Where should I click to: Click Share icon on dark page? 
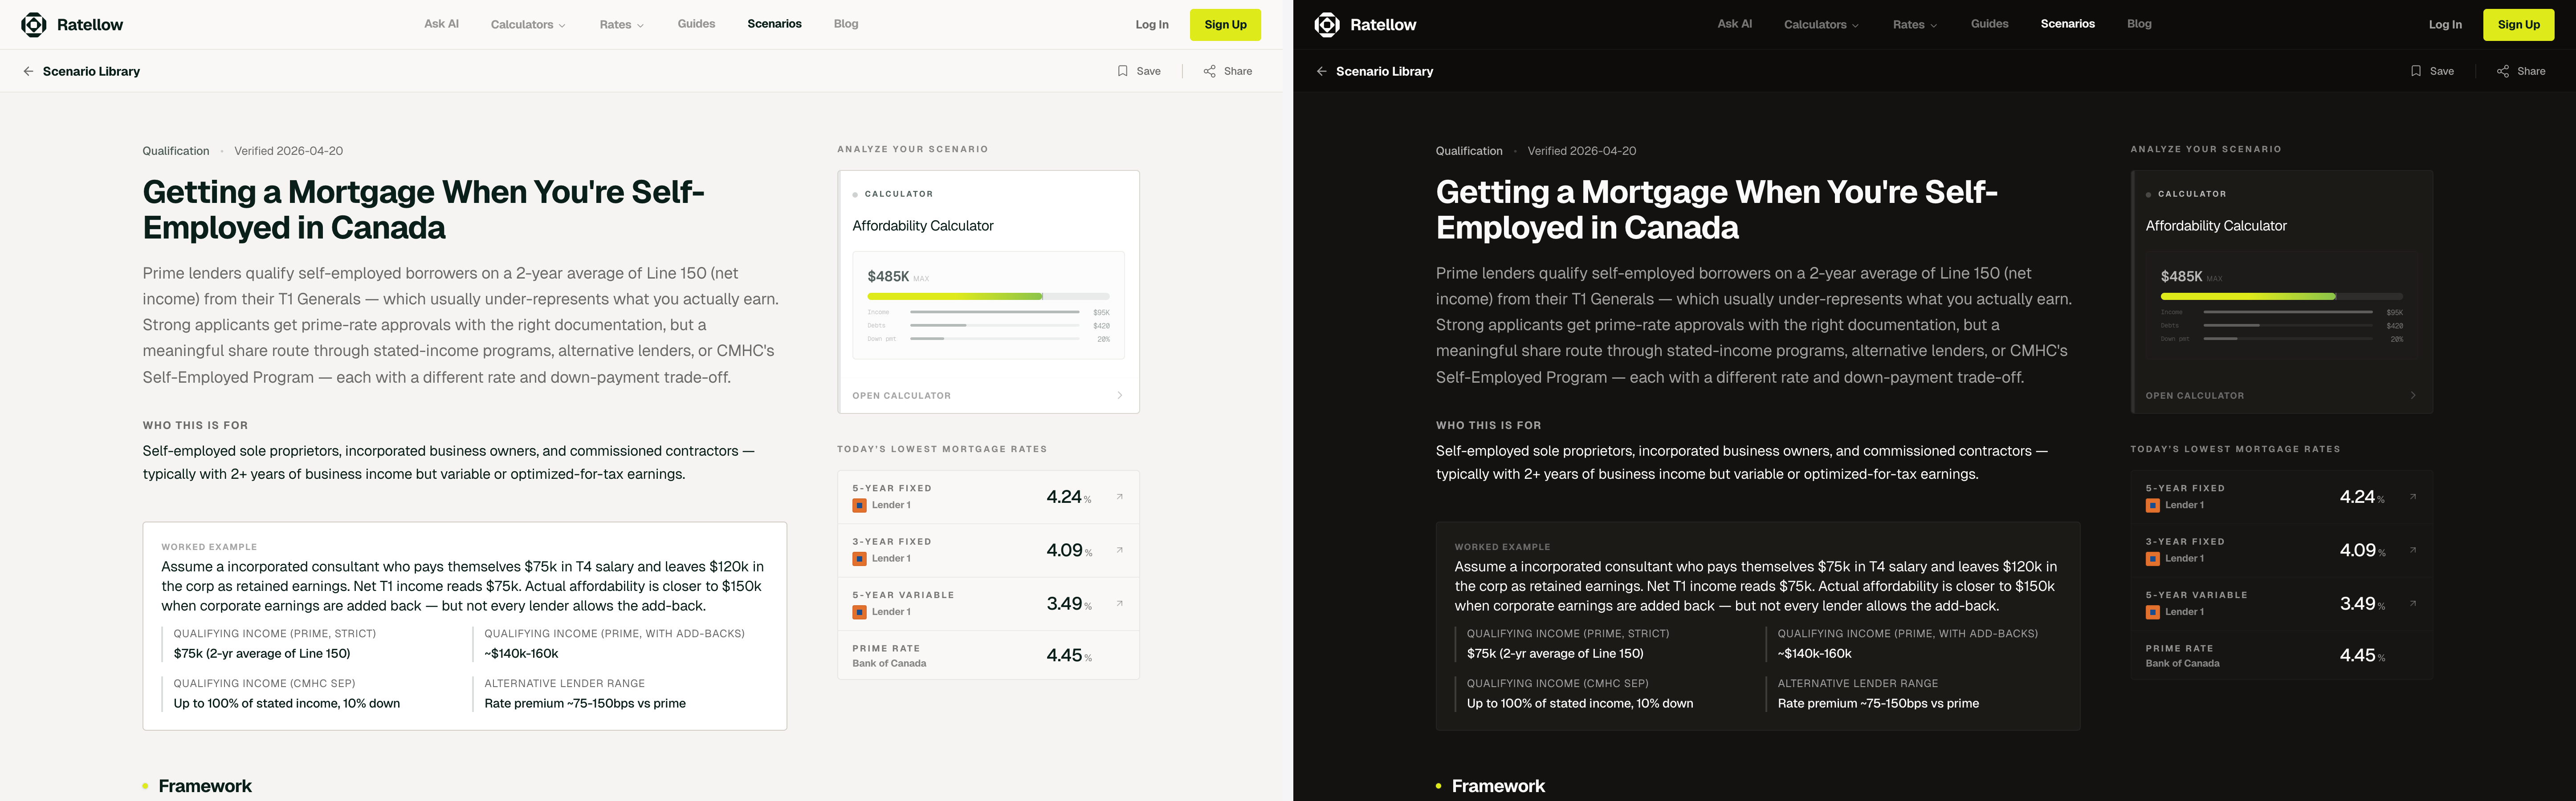click(2503, 71)
